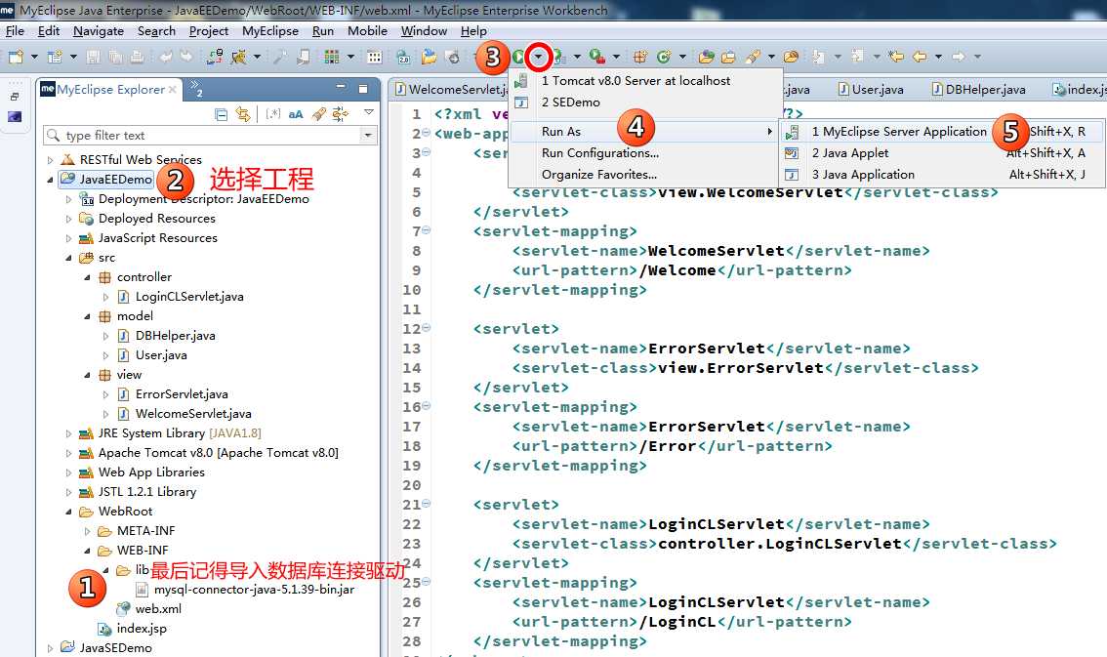Click the green Run button in toolbar
This screenshot has width=1107, height=657.
(x=519, y=57)
